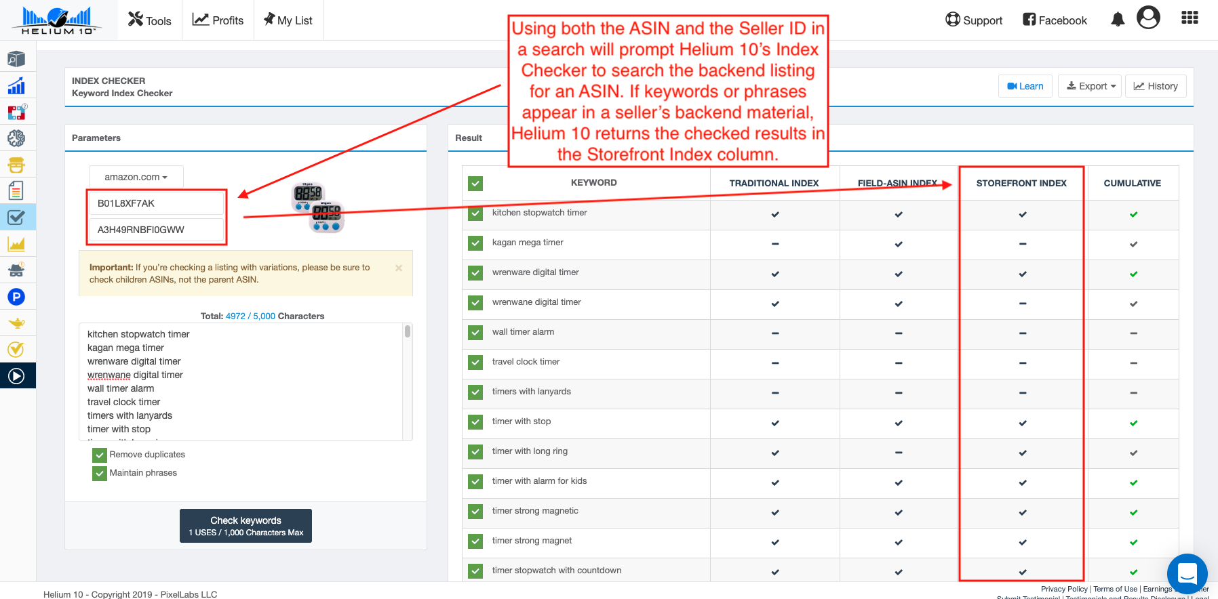The height and width of the screenshot is (599, 1218).
Task: Select the document listing icon in sidebar
Action: 16,191
